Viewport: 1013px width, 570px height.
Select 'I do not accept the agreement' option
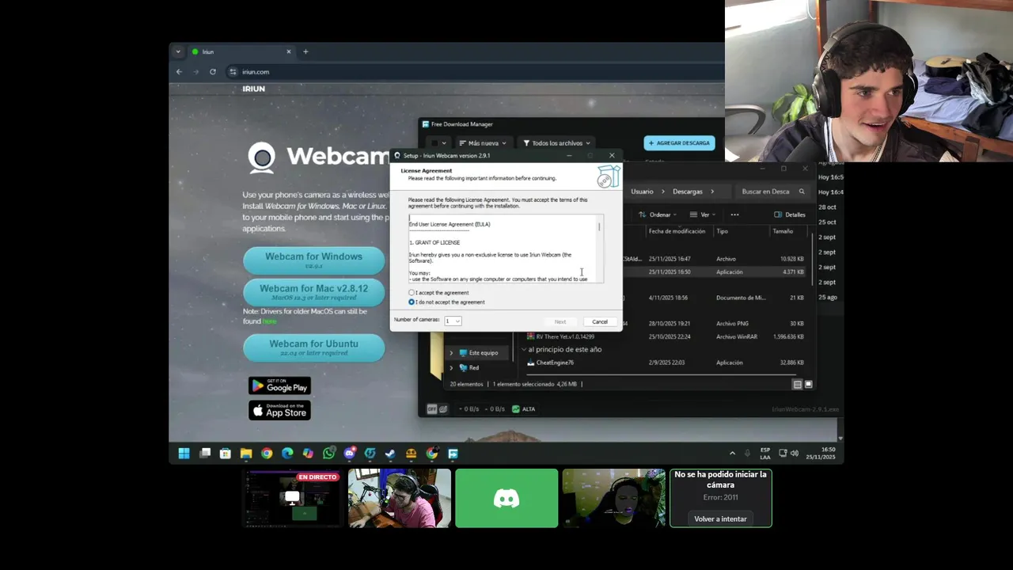pyautogui.click(x=412, y=302)
